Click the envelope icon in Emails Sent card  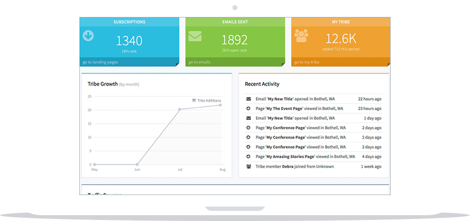coord(195,36)
